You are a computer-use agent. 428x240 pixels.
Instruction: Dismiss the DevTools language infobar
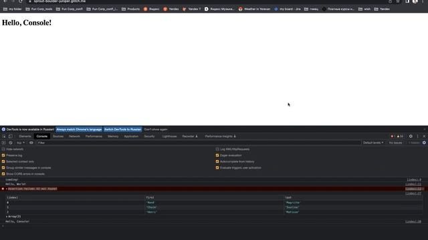[425, 129]
